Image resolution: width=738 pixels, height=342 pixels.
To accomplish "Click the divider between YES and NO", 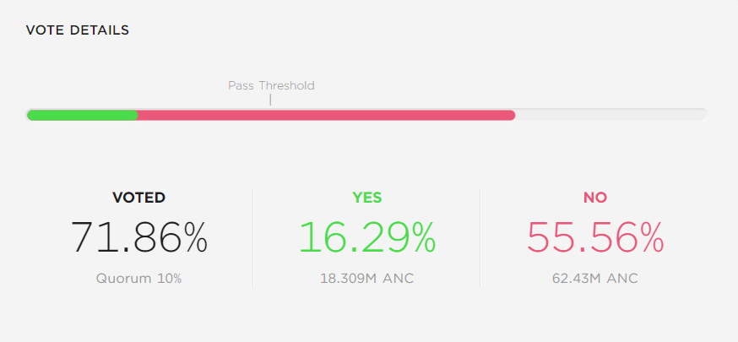I will point(480,237).
